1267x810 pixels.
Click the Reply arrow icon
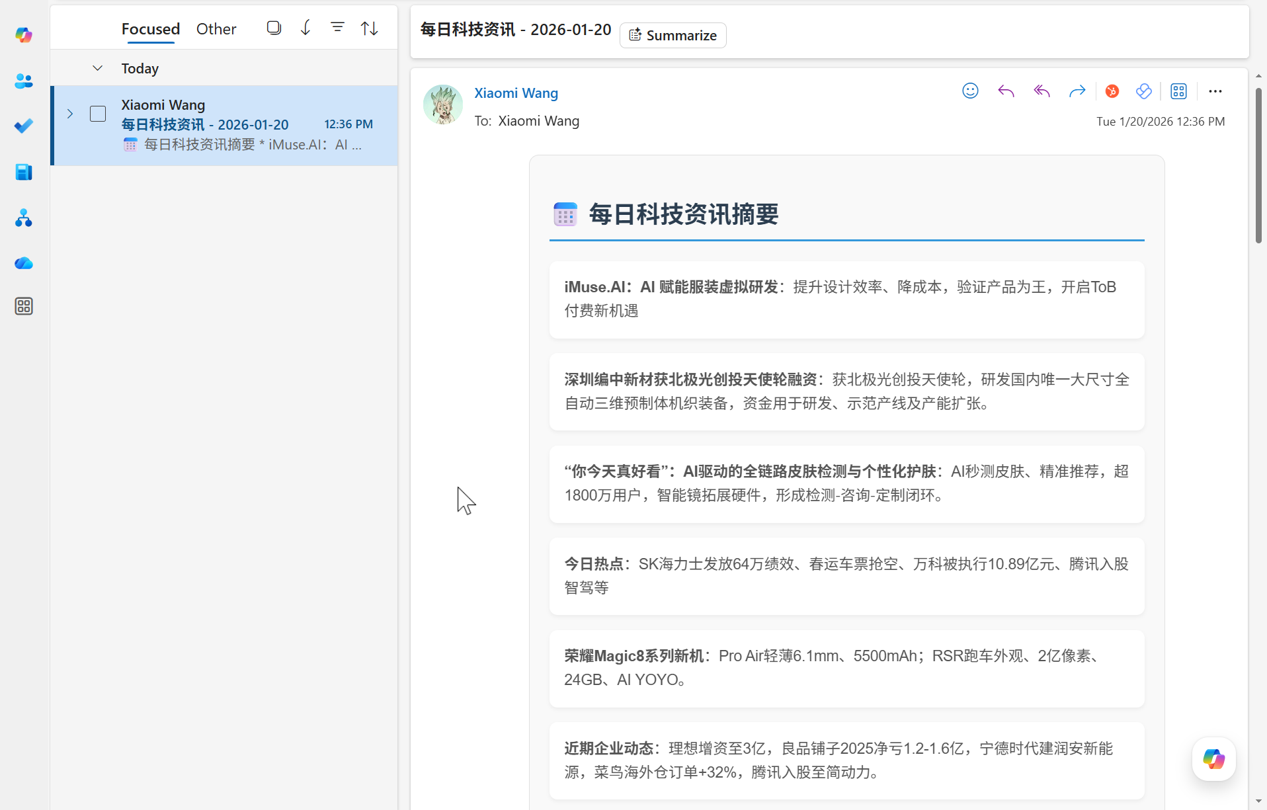pyautogui.click(x=1006, y=91)
